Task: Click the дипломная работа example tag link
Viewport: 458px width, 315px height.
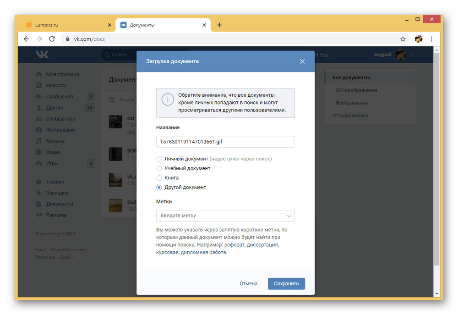Action: point(203,252)
